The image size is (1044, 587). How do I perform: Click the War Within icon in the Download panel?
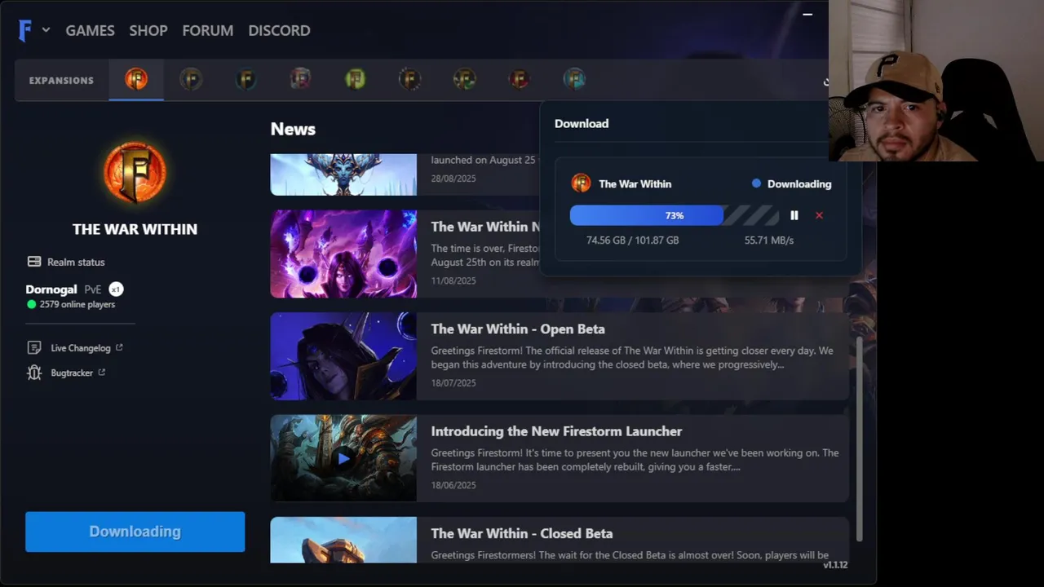coord(581,183)
